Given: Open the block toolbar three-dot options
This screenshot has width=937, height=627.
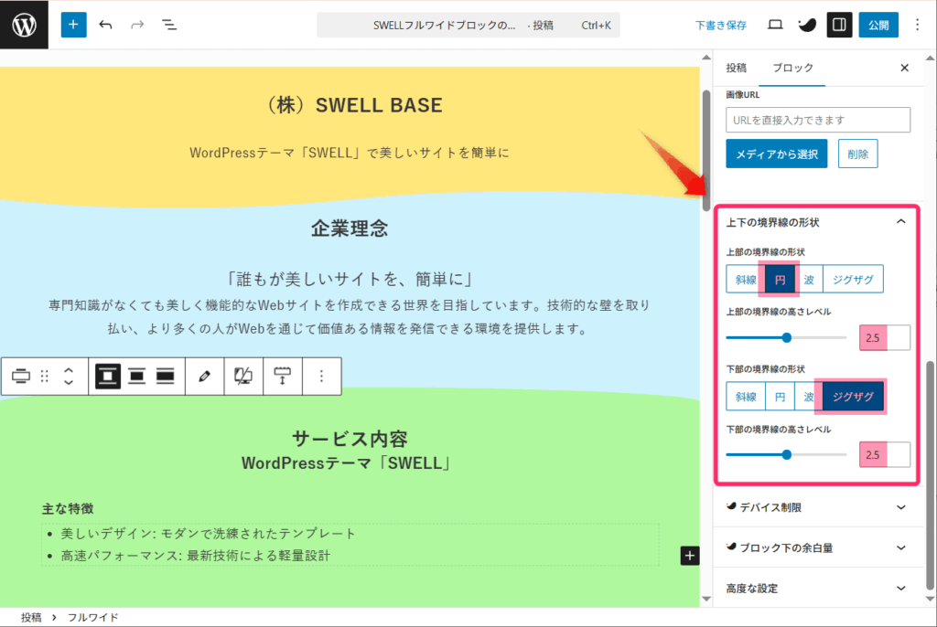Looking at the screenshot, I should pyautogui.click(x=321, y=377).
